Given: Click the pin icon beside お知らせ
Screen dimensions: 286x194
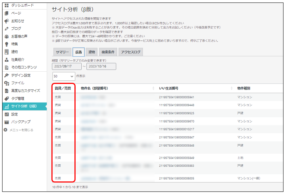Looking at the screenshot, I should point(6,21).
